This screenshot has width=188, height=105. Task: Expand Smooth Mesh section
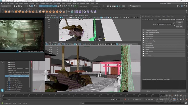pyautogui.click(x=164, y=39)
